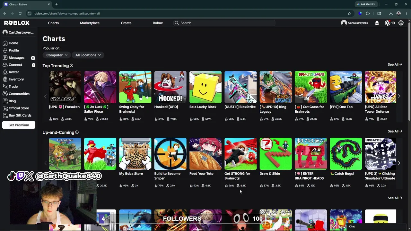Expand the Computer device dropdown

57,55
